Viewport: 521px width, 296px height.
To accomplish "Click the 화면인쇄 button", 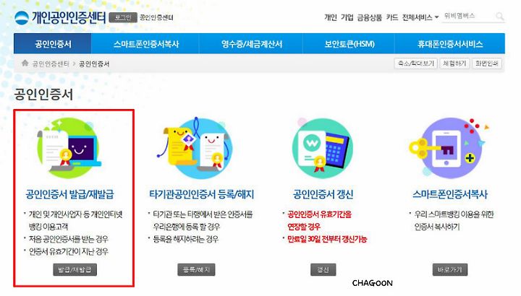I will point(486,64).
